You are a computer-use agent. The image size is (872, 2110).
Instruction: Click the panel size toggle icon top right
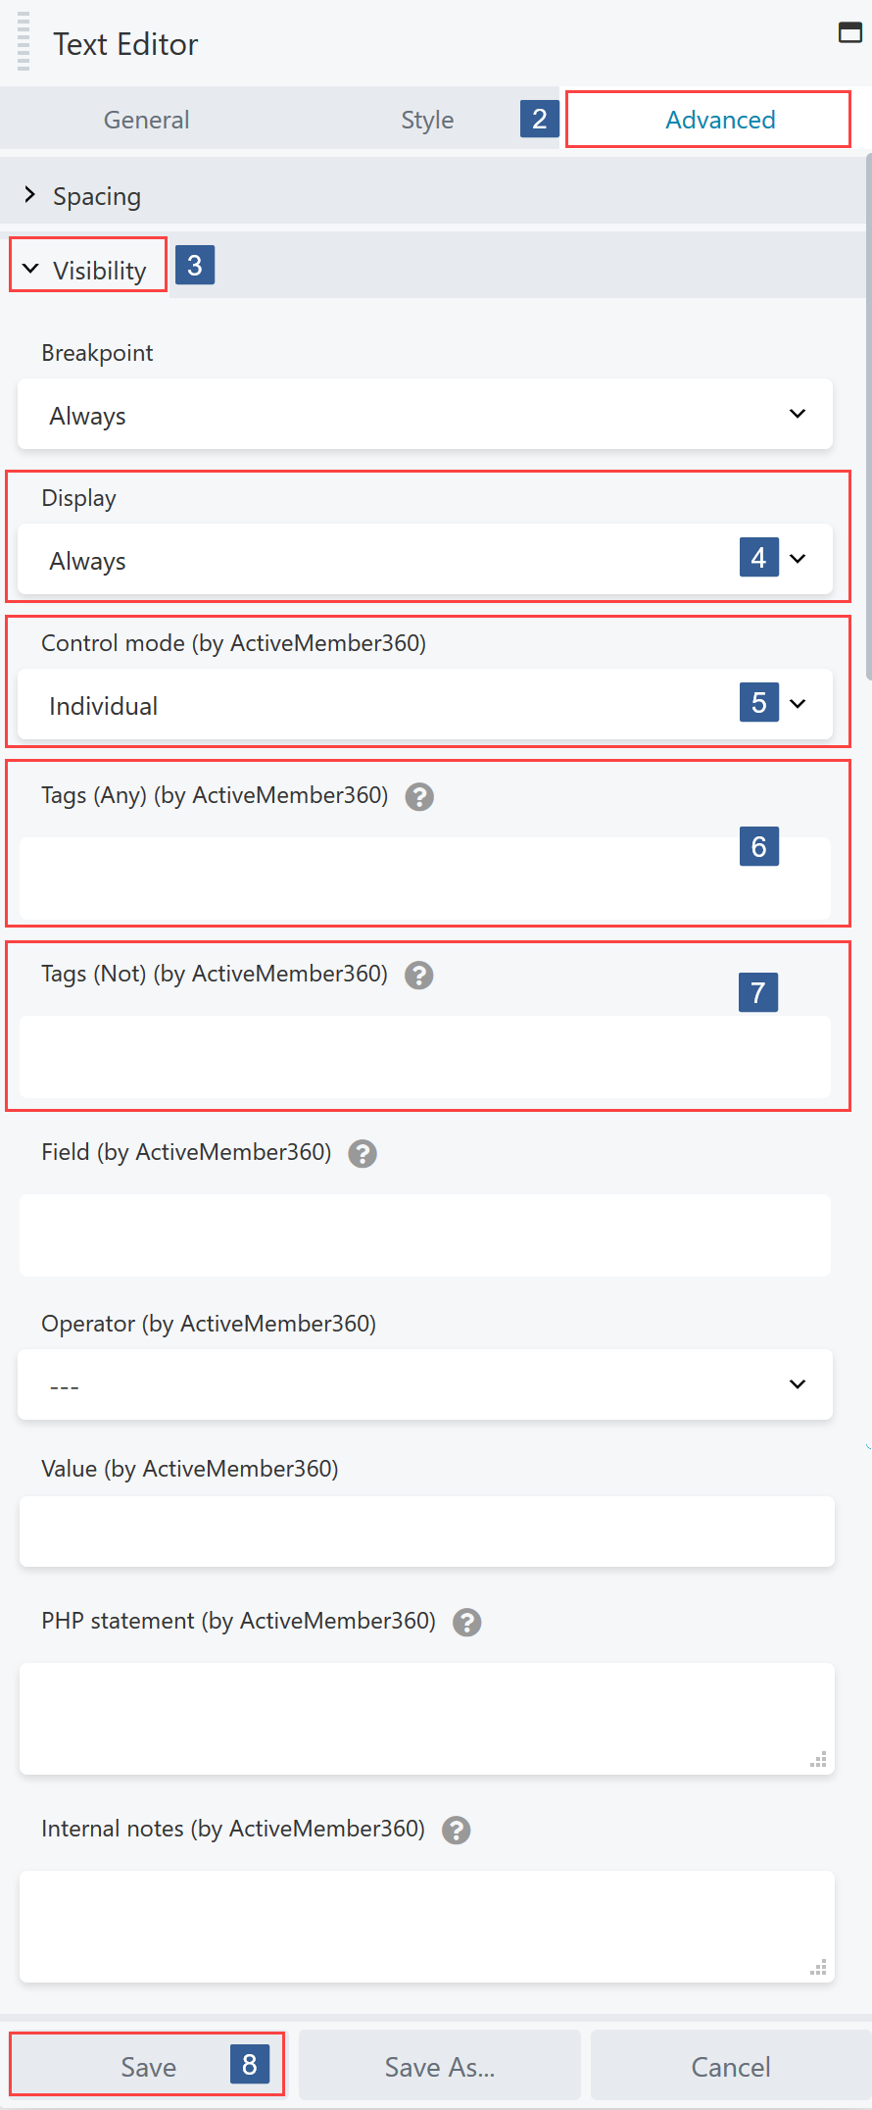[x=849, y=32]
